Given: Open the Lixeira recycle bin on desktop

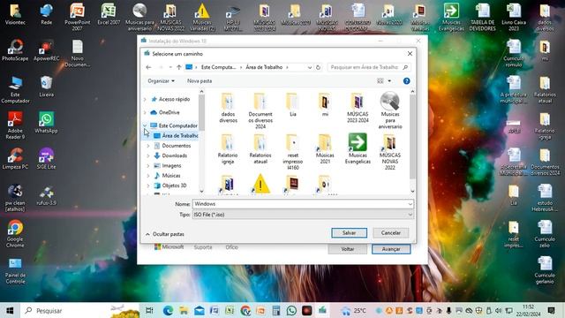Looking at the screenshot, I should tap(46, 87).
